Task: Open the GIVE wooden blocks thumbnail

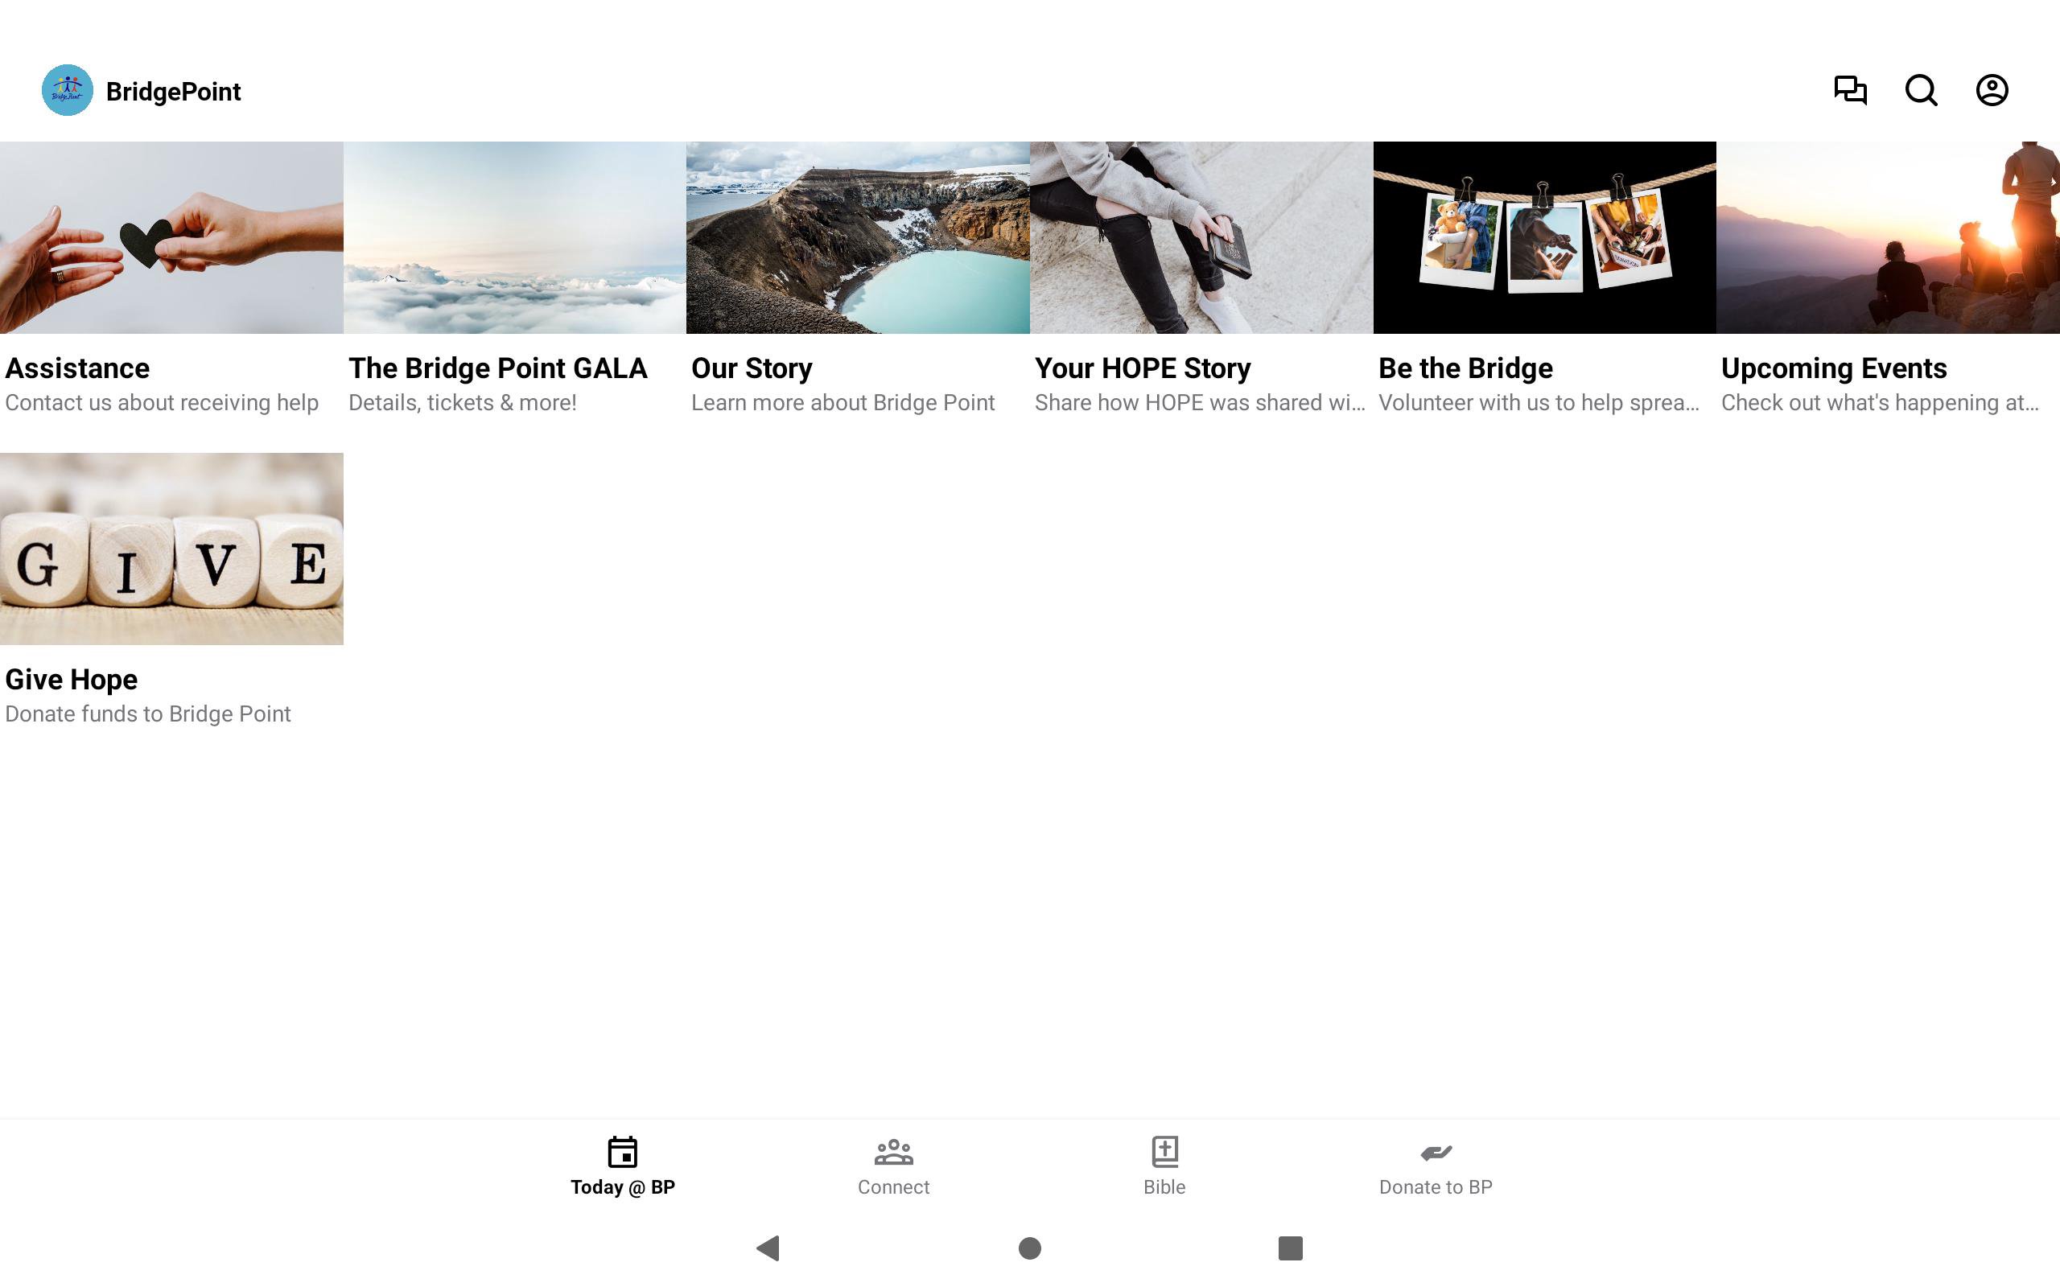Action: pos(171,548)
